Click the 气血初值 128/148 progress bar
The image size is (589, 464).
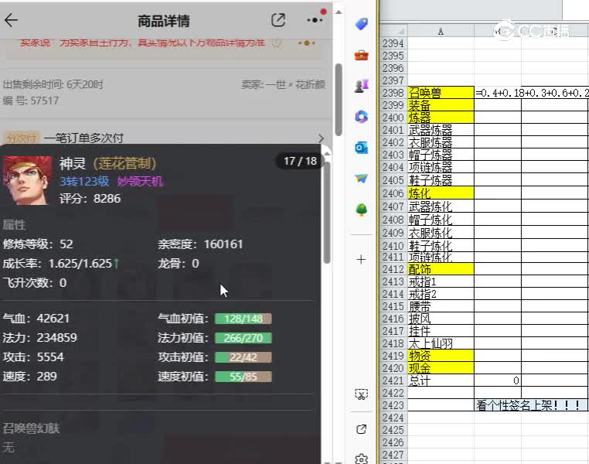243,319
